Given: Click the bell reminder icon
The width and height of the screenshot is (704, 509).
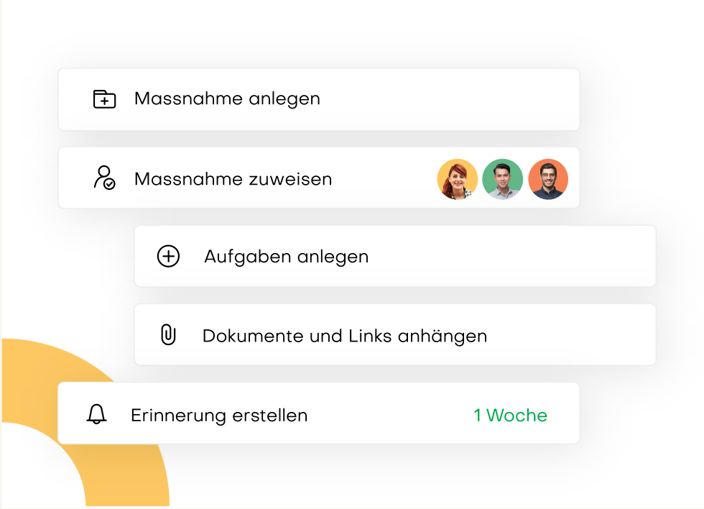Looking at the screenshot, I should 96,414.
